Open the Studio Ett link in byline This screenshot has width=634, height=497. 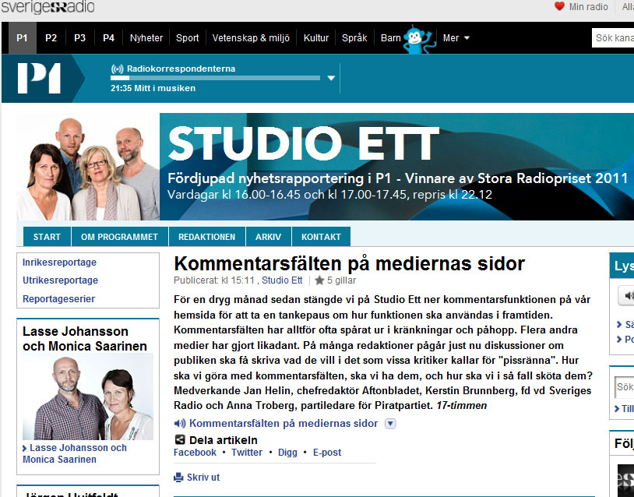(282, 280)
